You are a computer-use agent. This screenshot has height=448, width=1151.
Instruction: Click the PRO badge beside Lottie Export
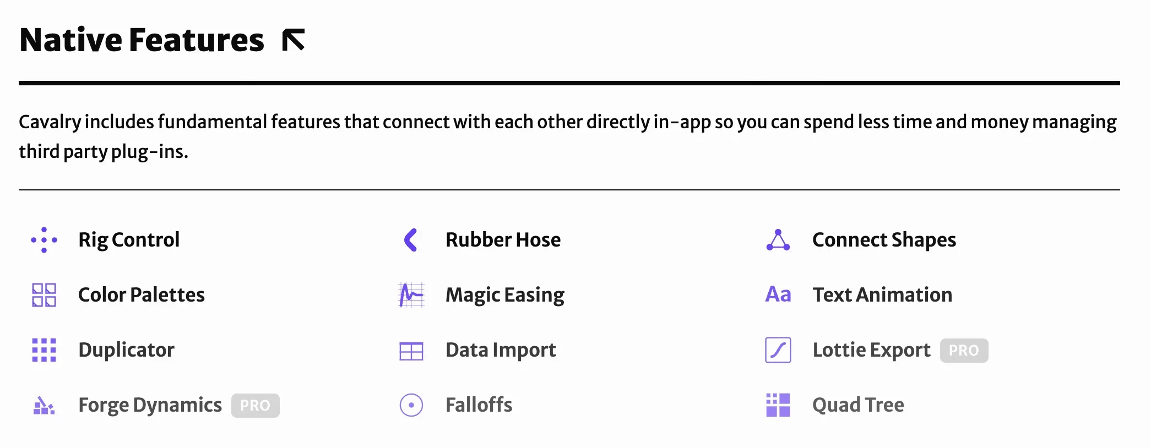pos(964,351)
